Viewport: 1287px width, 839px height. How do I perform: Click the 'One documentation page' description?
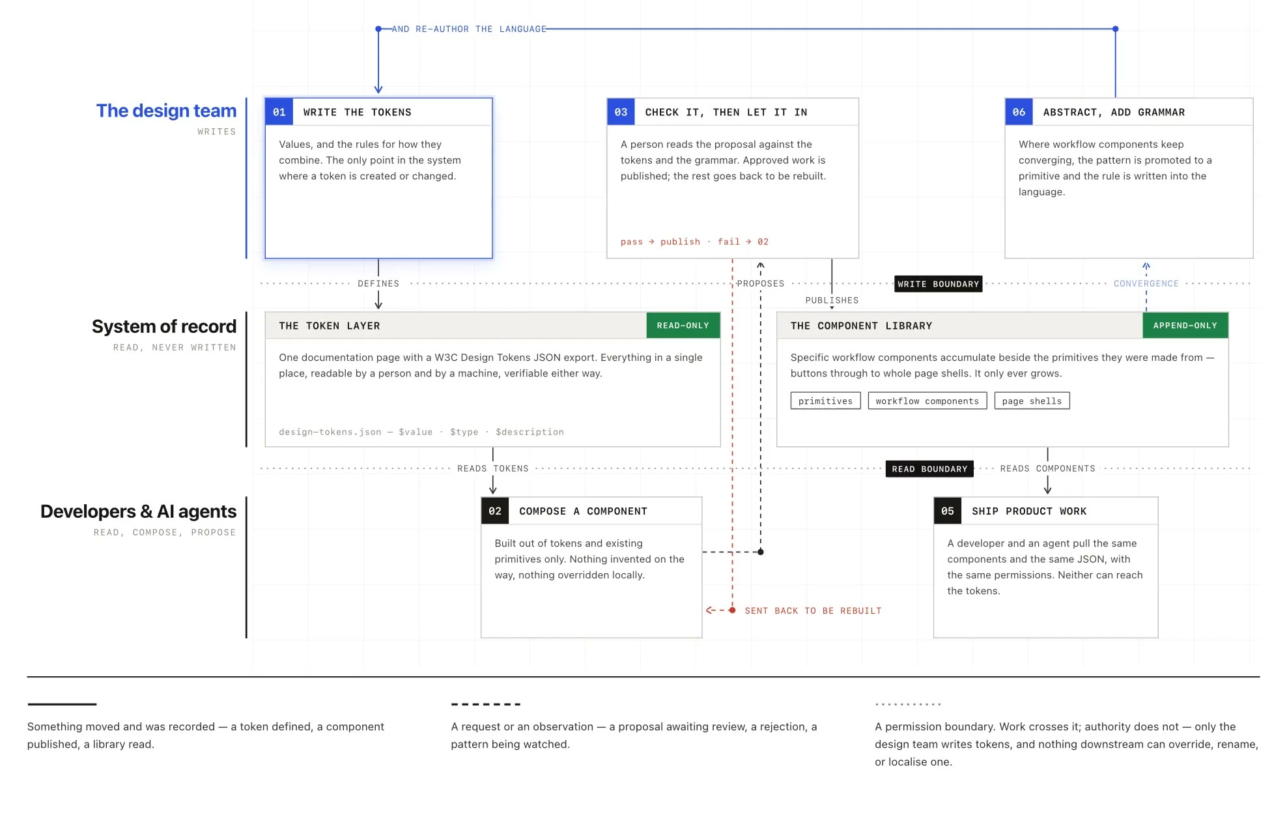(490, 365)
